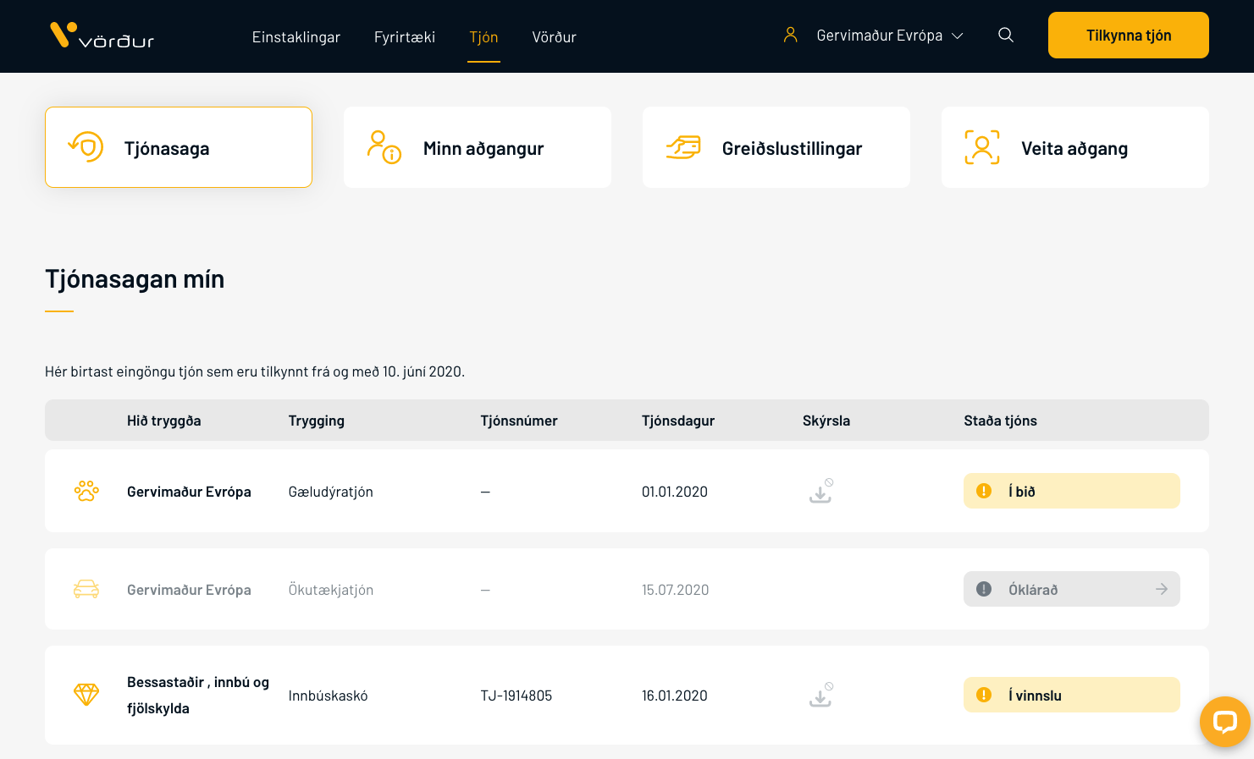Click the date 16.01.2020

(x=675, y=696)
